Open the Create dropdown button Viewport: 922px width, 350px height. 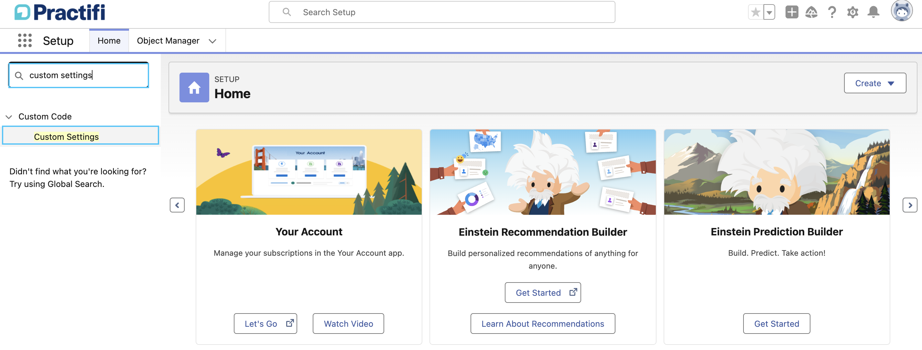point(875,83)
